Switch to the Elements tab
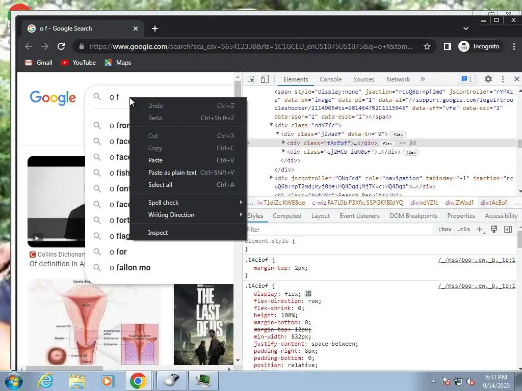Screen dimensions: 522x391 [x=296, y=79]
